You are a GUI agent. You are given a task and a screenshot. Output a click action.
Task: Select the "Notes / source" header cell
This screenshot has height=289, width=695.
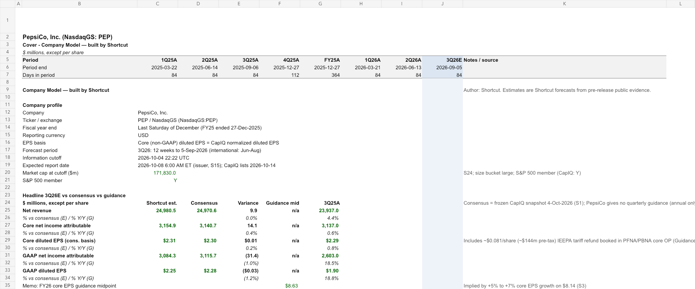point(481,60)
